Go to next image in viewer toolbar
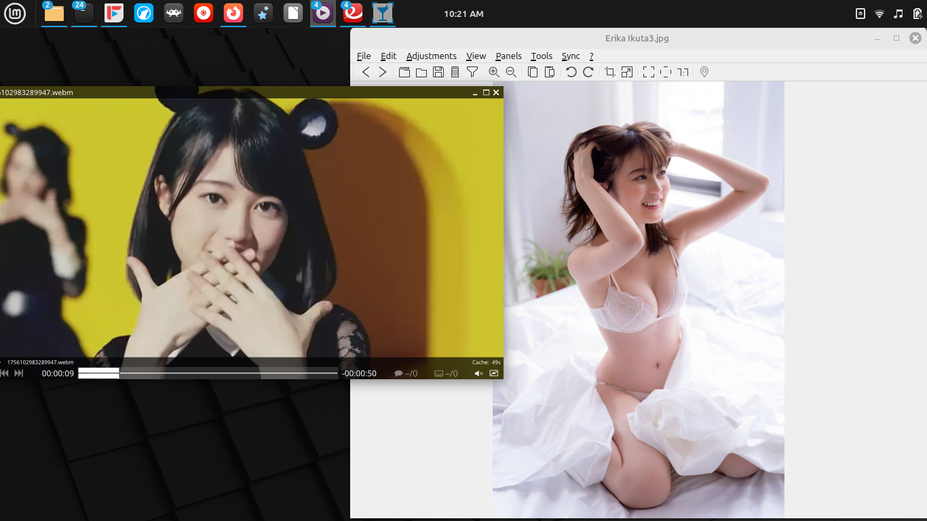Image resolution: width=927 pixels, height=521 pixels. (x=383, y=72)
